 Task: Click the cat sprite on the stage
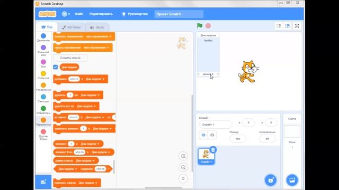(248, 71)
